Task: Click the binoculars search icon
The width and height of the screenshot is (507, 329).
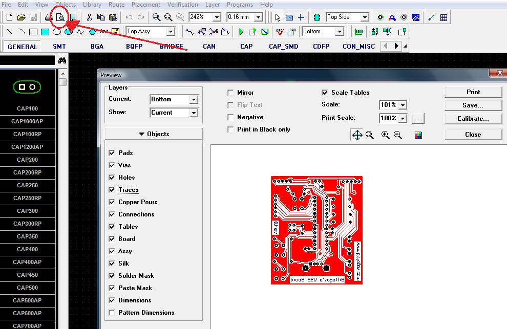Action: [62, 60]
